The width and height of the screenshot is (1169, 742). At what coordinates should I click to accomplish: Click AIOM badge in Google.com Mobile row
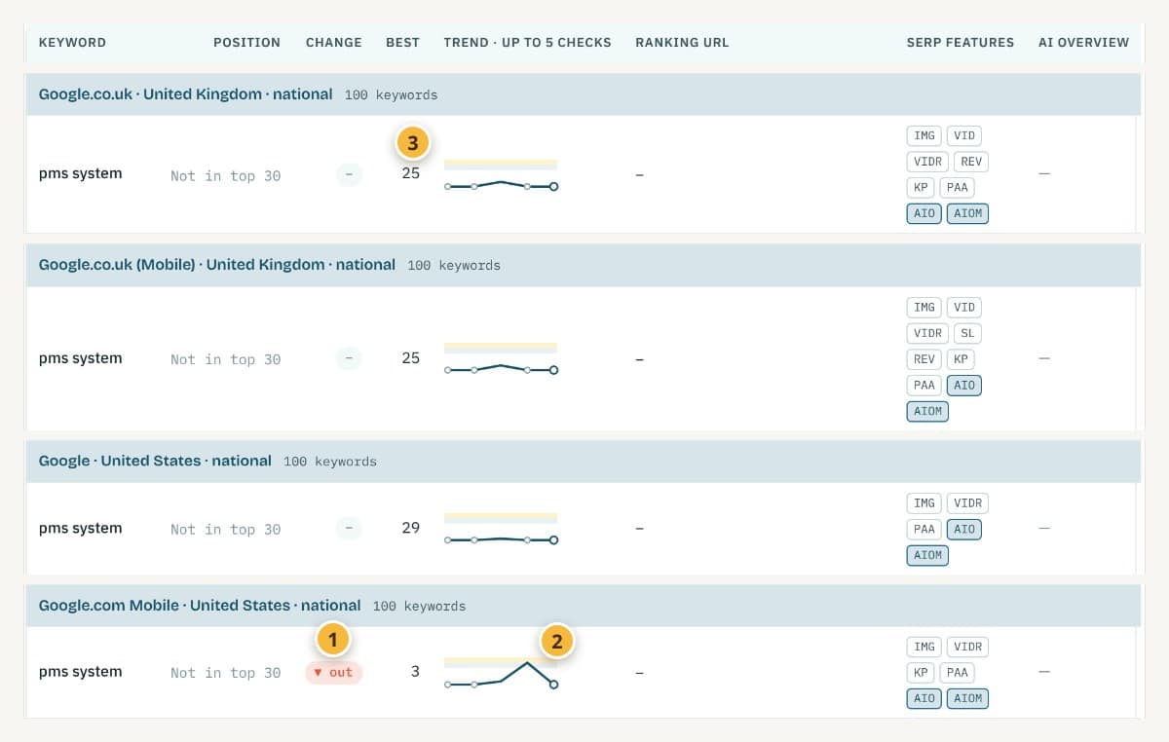[967, 698]
